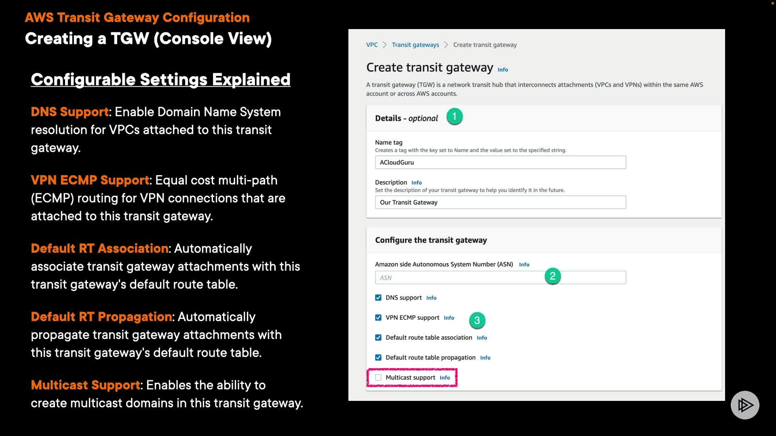Click into the ASN input box
Image resolution: width=776 pixels, height=436 pixels.
[x=457, y=278]
